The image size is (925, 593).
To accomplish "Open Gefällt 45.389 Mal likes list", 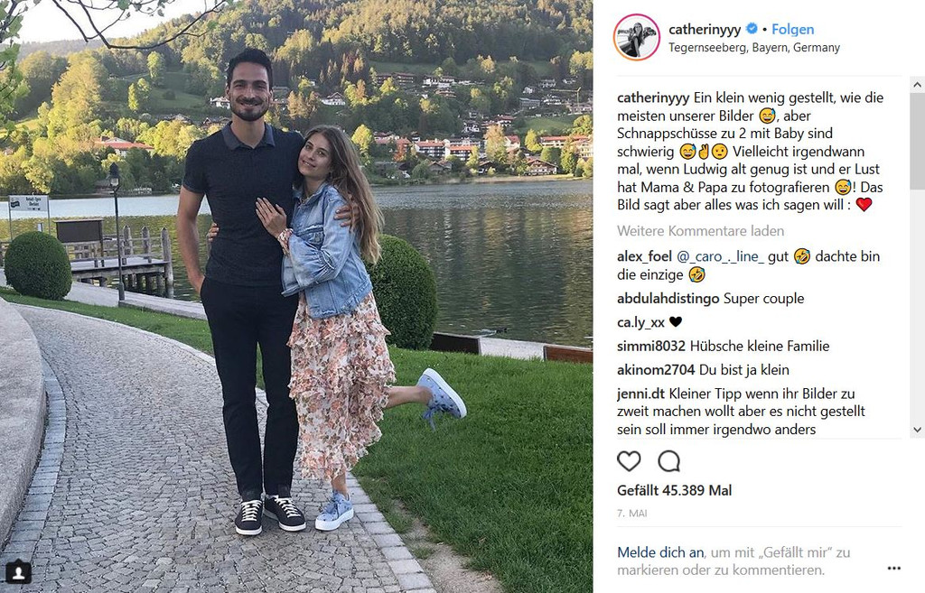I will (x=674, y=490).
